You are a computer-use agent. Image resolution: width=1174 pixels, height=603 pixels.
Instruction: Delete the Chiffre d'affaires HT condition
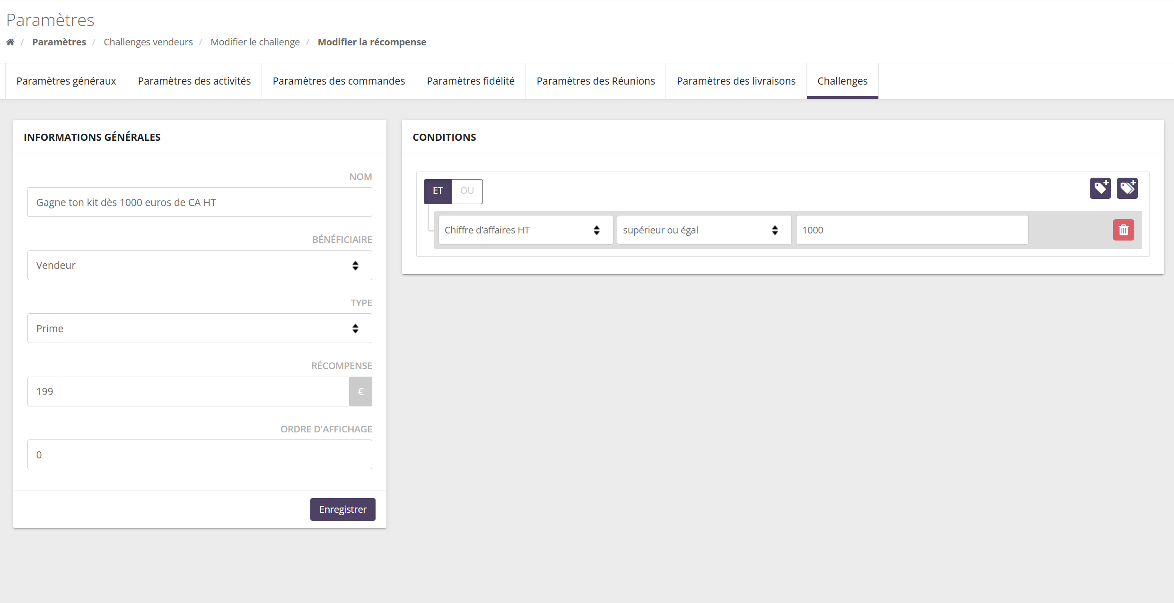1123,230
